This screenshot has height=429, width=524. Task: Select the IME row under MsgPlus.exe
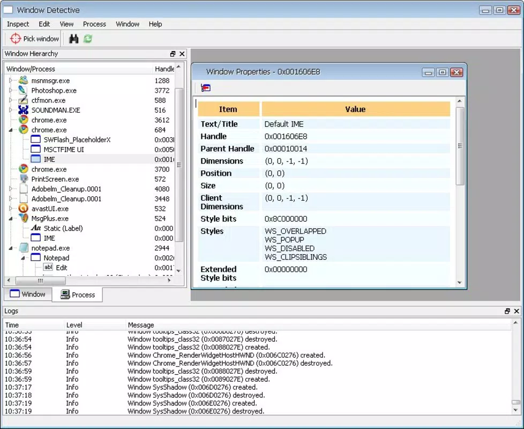point(90,238)
